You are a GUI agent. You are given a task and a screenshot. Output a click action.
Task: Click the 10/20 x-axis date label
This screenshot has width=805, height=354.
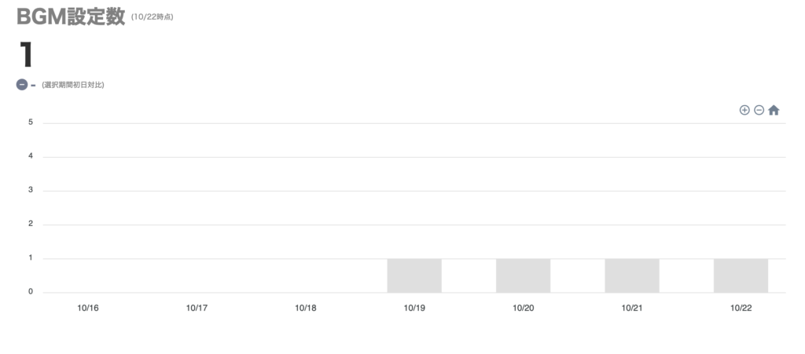coord(523,308)
